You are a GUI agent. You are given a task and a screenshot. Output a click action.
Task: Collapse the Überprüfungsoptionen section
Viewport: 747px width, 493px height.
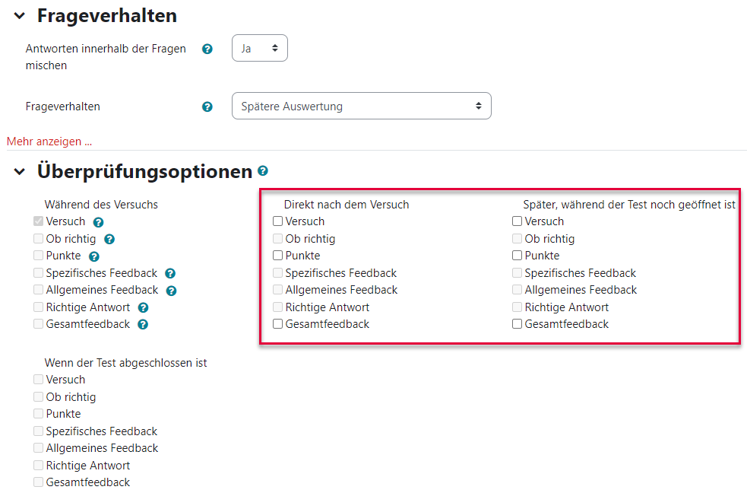click(20, 172)
